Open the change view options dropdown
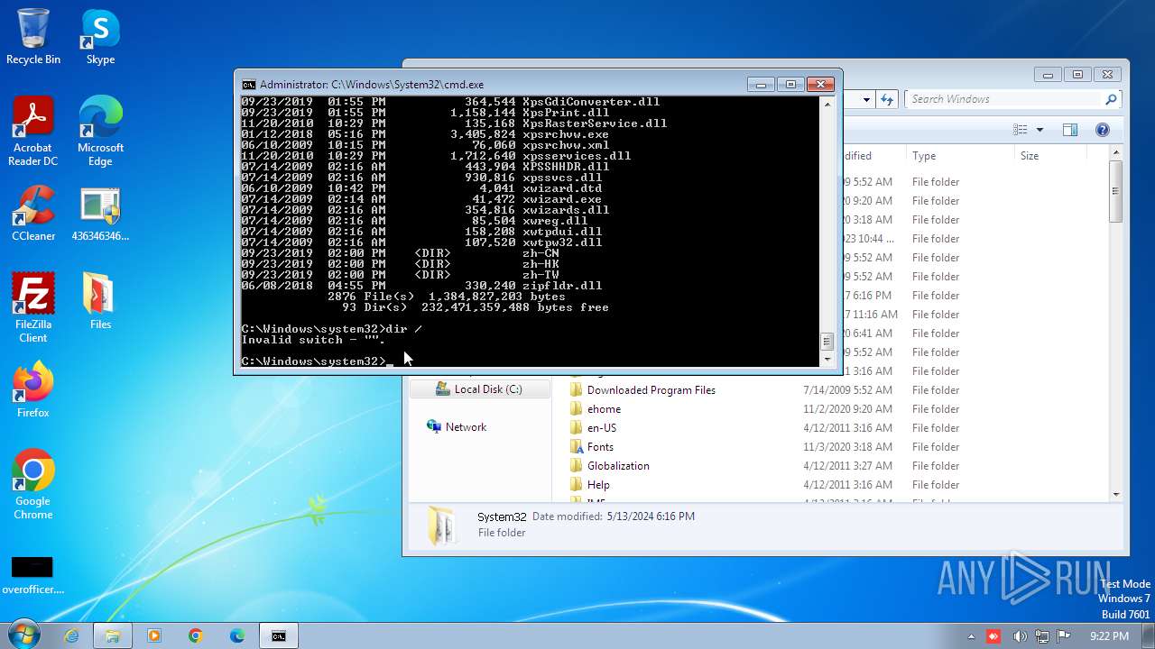The height and width of the screenshot is (649, 1155). coord(1039,130)
